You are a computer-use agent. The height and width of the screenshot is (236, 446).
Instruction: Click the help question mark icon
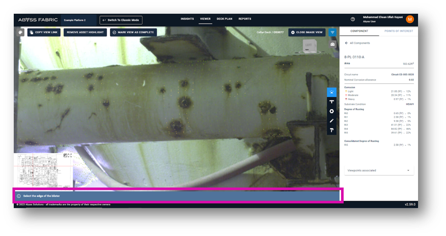(x=353, y=19)
